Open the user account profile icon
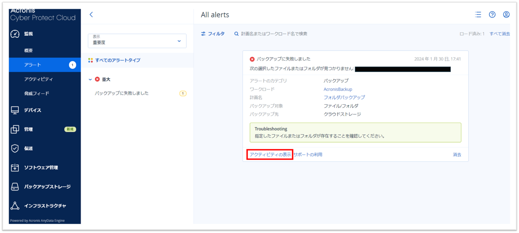The image size is (519, 233). 506,14
